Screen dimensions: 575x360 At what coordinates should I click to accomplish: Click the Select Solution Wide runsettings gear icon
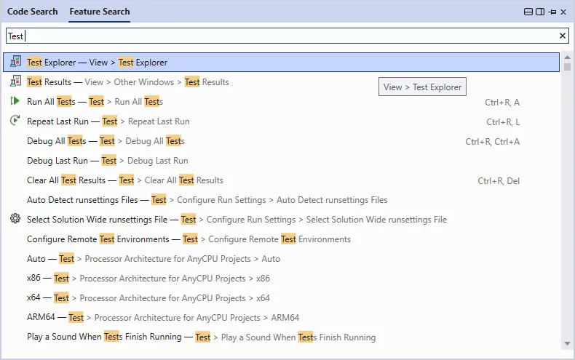(15, 218)
